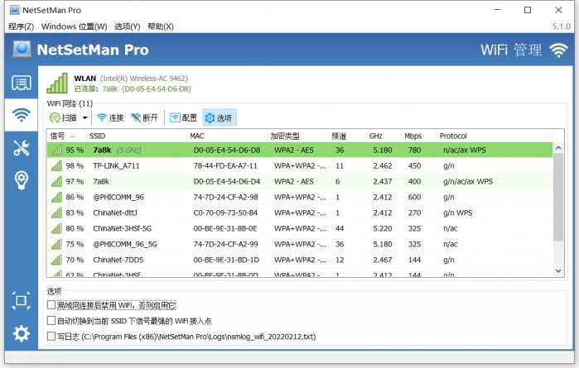The height and width of the screenshot is (368, 579).
Task: Open the settings gear sidebar icon
Action: [x=22, y=334]
